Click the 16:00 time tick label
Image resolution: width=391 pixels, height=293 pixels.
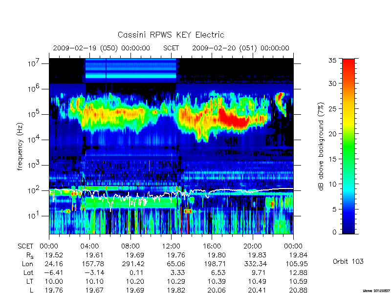pyautogui.click(x=212, y=246)
